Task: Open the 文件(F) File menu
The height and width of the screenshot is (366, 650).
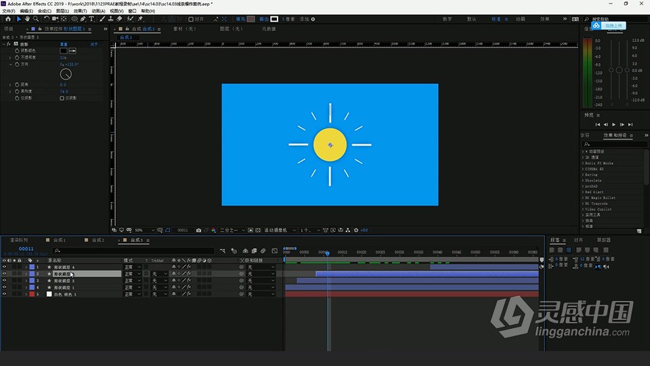Action: [x=9, y=12]
